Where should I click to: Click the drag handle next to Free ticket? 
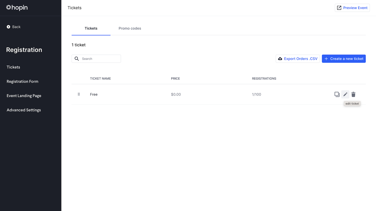79,94
